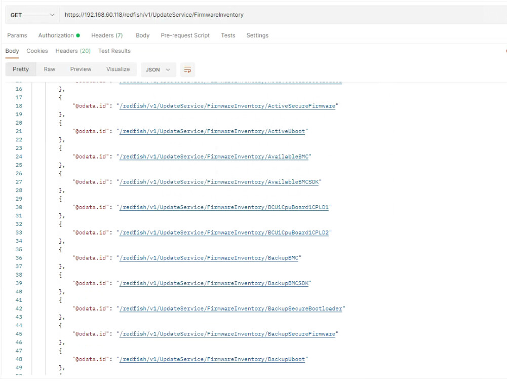
Task: Open the JSON format dropdown
Action: coord(158,70)
